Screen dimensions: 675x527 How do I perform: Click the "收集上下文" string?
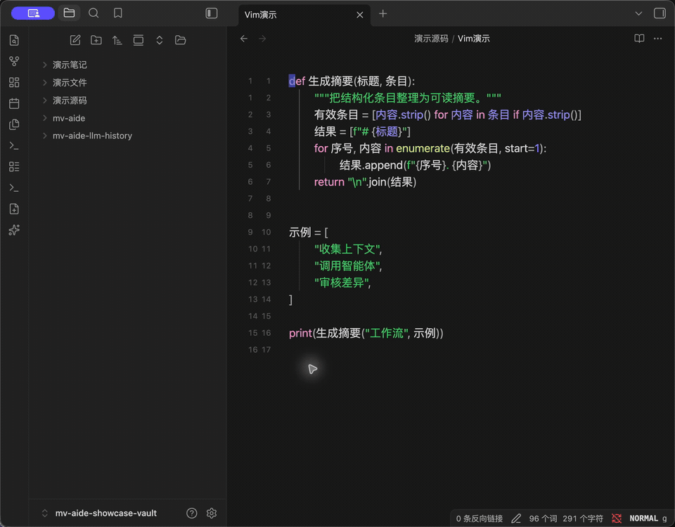point(347,249)
